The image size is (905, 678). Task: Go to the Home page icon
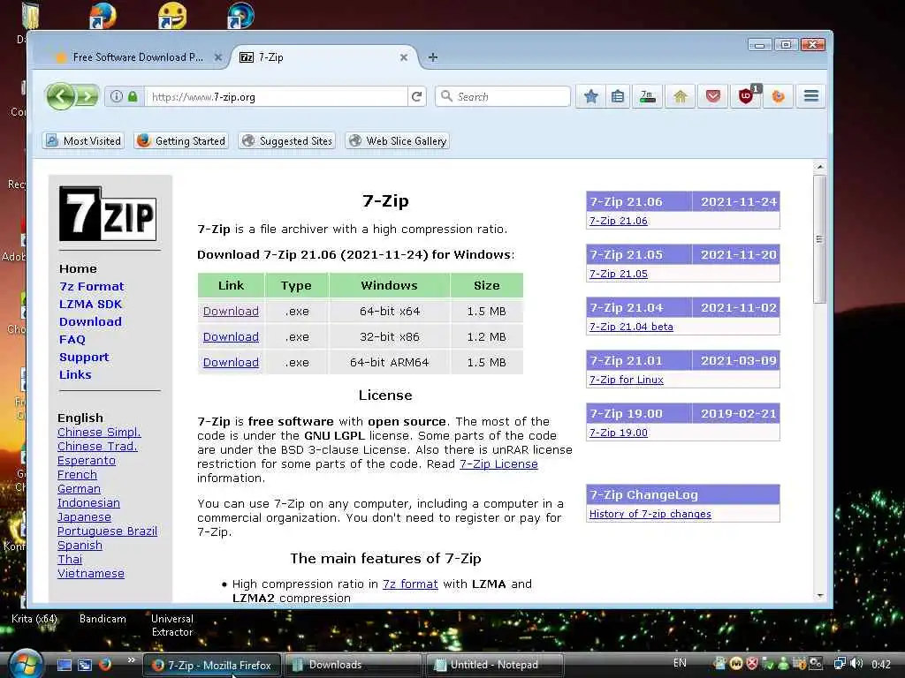pos(681,96)
